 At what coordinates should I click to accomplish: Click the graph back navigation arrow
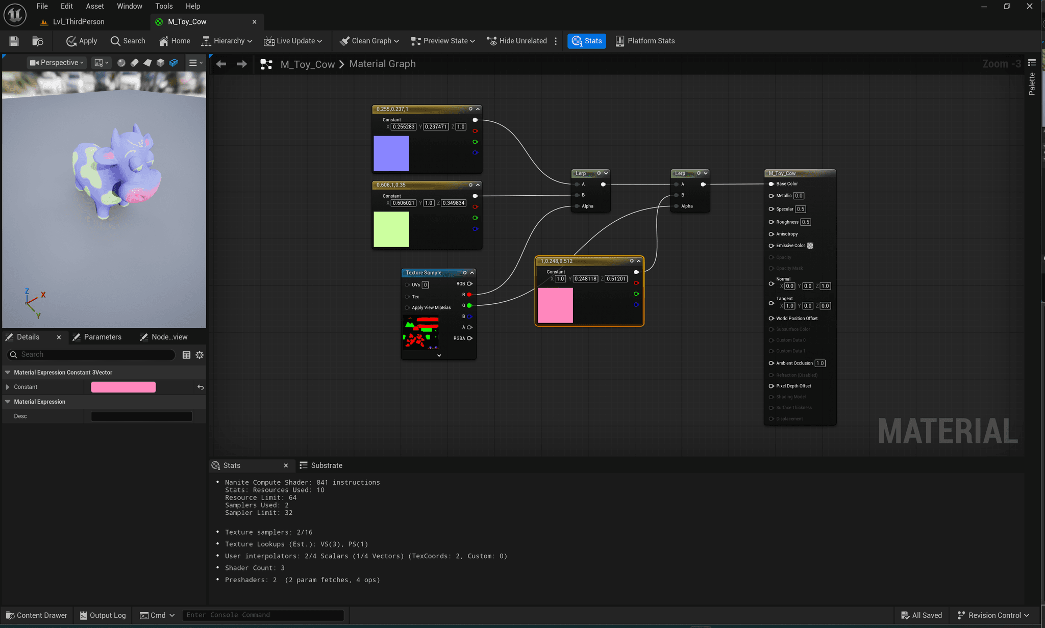pyautogui.click(x=221, y=64)
